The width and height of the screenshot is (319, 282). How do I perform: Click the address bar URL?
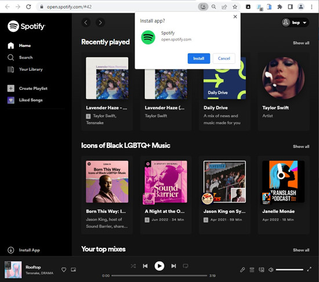[69, 7]
